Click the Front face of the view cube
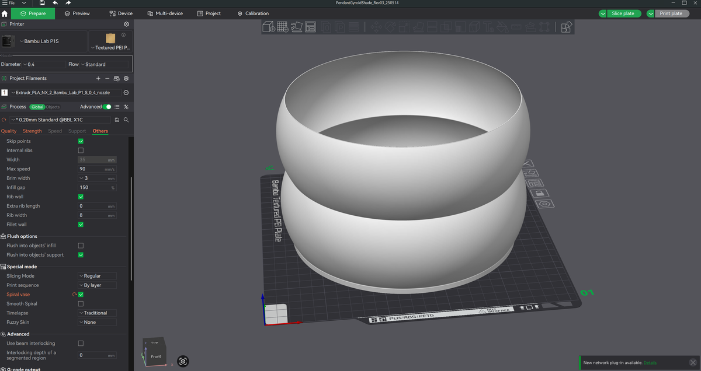 pos(156,356)
